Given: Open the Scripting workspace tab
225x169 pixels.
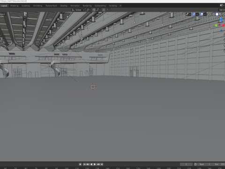Looking at the screenshot, I should (113, 6).
